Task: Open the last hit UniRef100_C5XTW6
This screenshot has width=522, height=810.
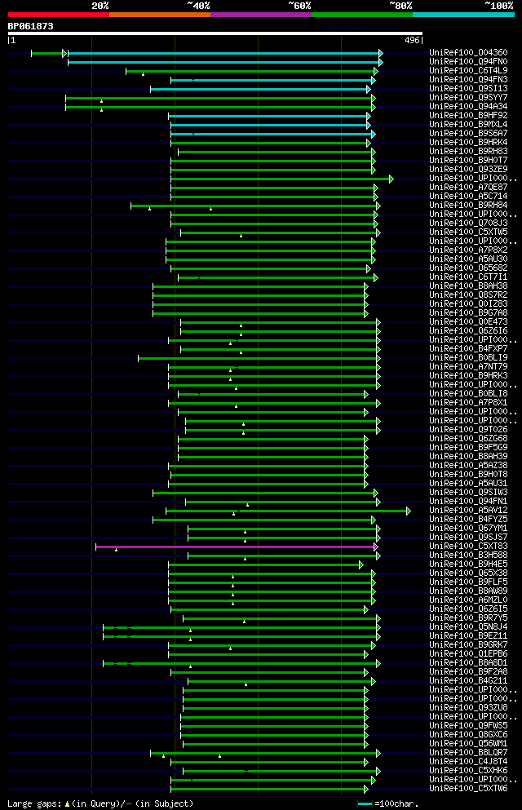Action: (x=468, y=788)
